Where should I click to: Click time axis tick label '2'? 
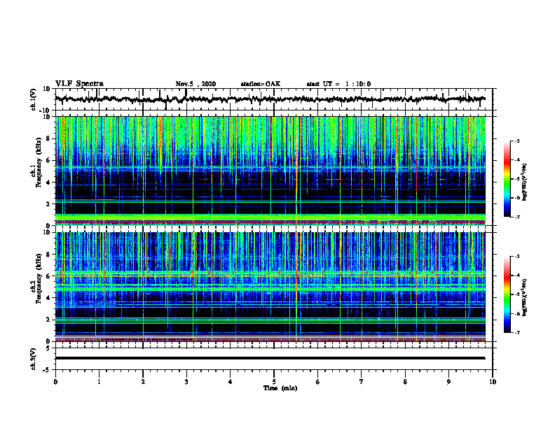(x=143, y=382)
